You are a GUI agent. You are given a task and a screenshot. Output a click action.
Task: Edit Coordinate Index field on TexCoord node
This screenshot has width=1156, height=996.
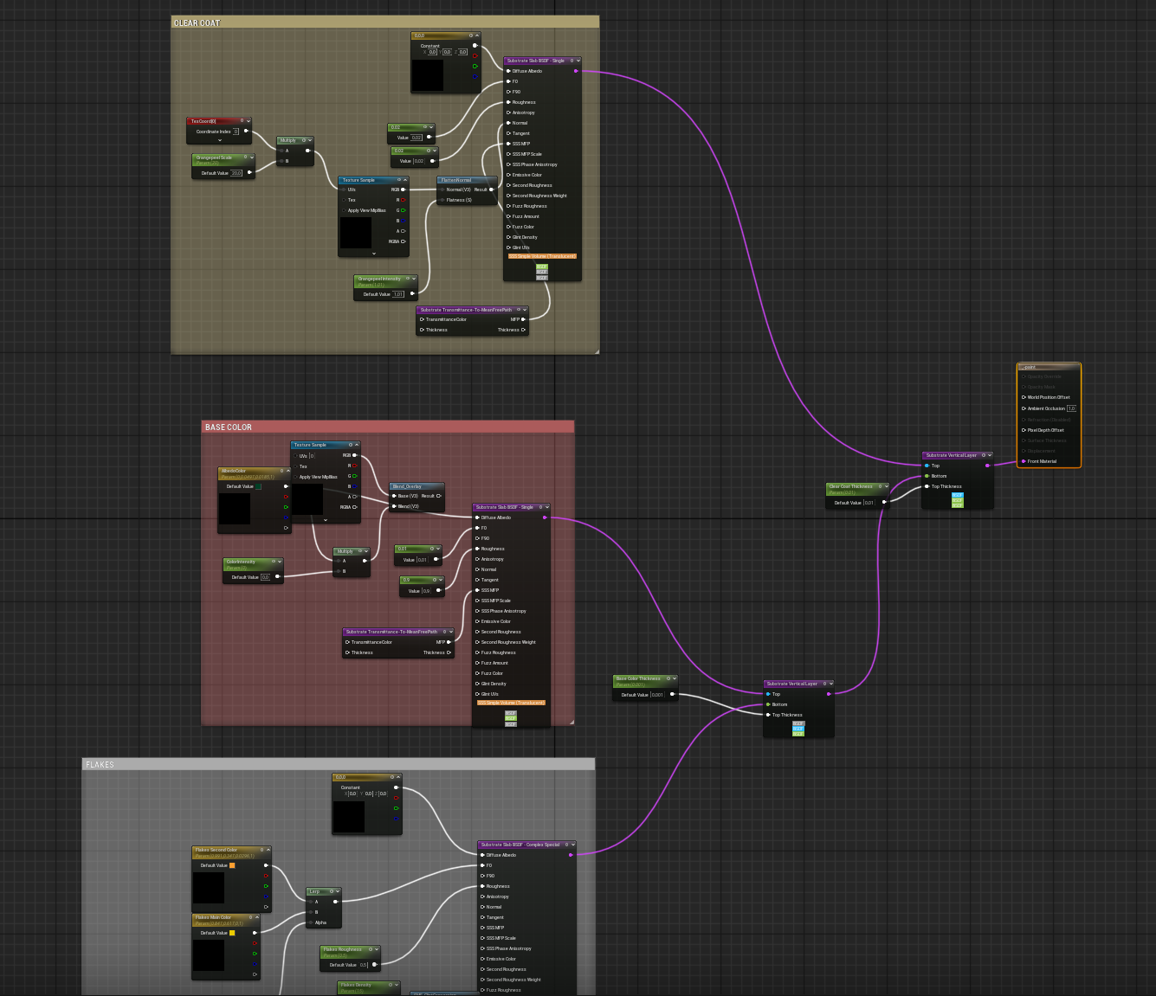click(x=236, y=132)
